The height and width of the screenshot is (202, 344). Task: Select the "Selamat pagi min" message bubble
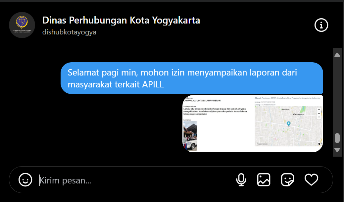191,78
